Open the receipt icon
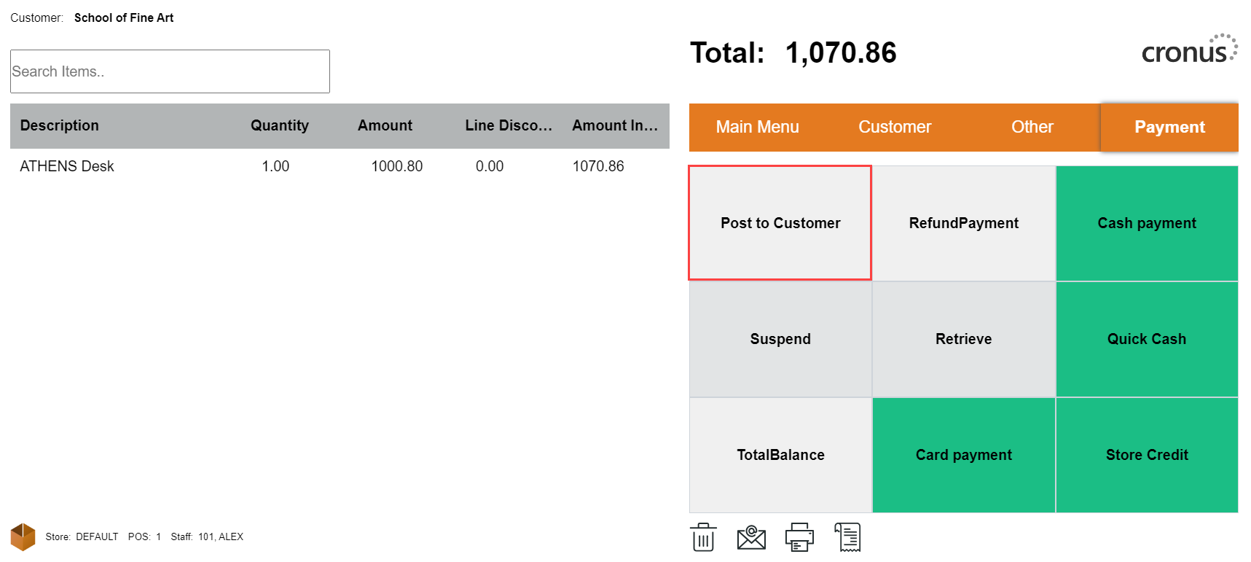1251x562 pixels. click(847, 538)
